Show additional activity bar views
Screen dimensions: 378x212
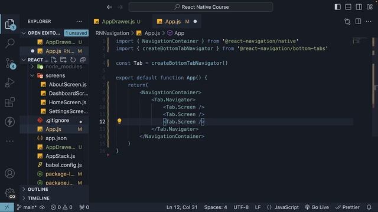(9, 141)
